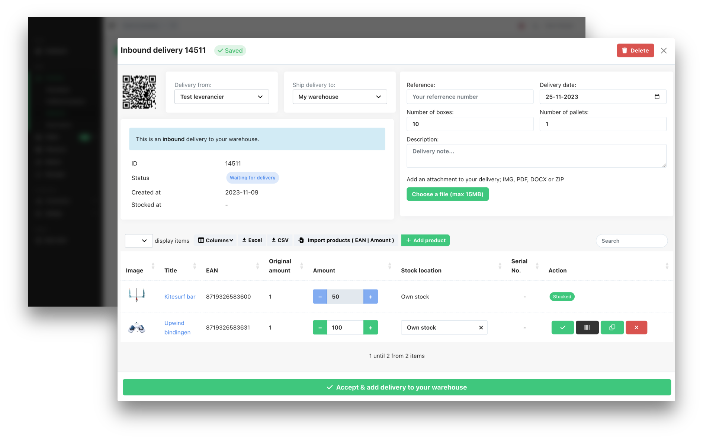
Task: Click the ID value 14511
Action: (x=233, y=164)
